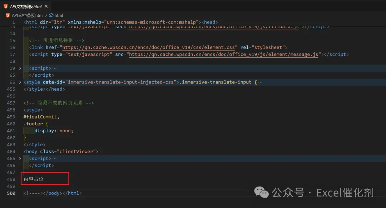Screen dimensions: 386x208
Task: Close the API文档模板.html tab
Action: tap(46, 6)
